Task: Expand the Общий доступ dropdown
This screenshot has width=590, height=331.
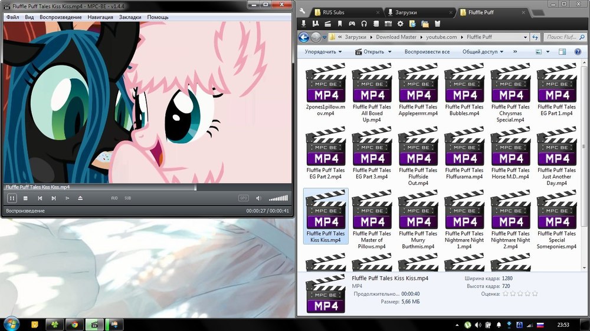Action: click(483, 52)
